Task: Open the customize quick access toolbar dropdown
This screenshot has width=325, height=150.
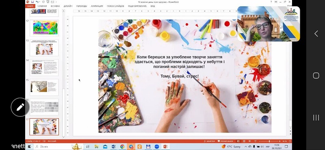Action: click(56, 2)
